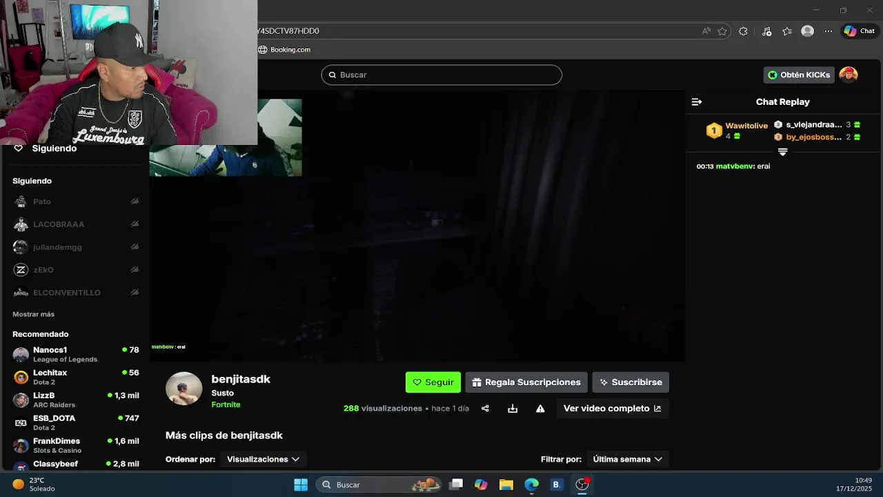Open the weather widget showing 23°C Soleado
The width and height of the screenshot is (883, 497).
click(34, 485)
